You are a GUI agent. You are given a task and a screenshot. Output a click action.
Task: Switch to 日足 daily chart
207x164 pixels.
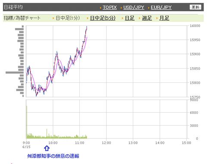[x=129, y=18]
